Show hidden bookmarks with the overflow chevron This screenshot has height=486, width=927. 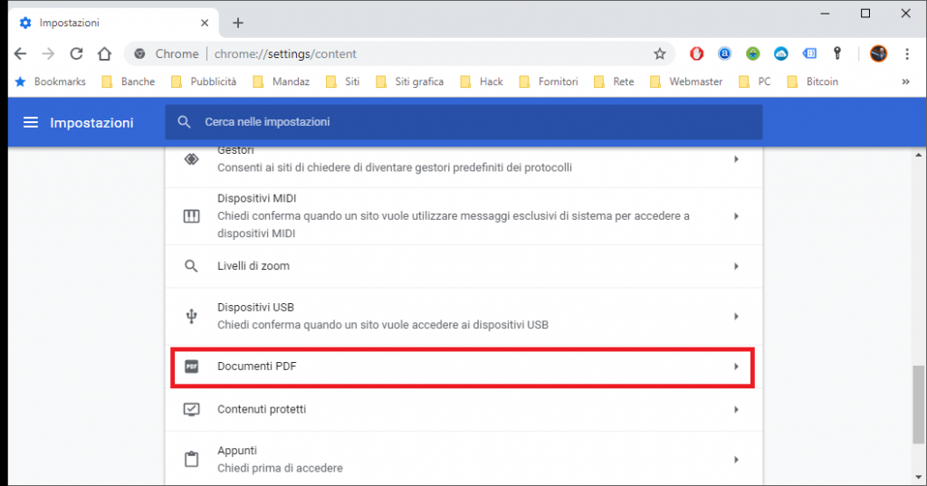click(x=905, y=81)
